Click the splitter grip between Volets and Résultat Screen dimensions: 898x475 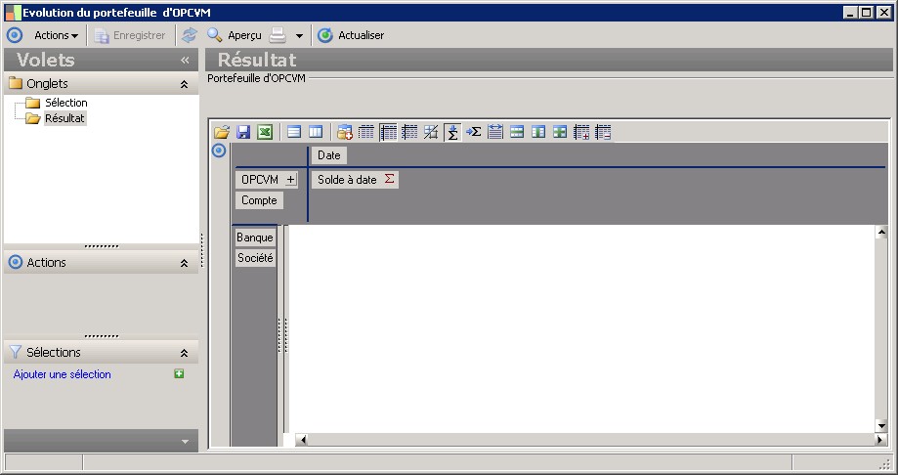(201, 250)
